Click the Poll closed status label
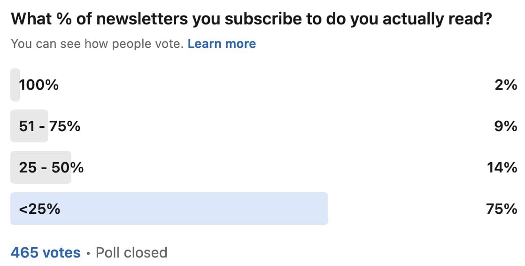 pos(131,253)
